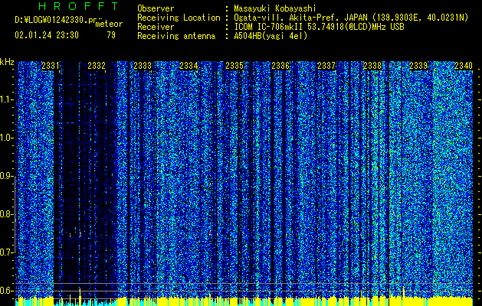This screenshot has width=482, height=306.
Task: Click the HROFFT title text
Action: click(79, 6)
